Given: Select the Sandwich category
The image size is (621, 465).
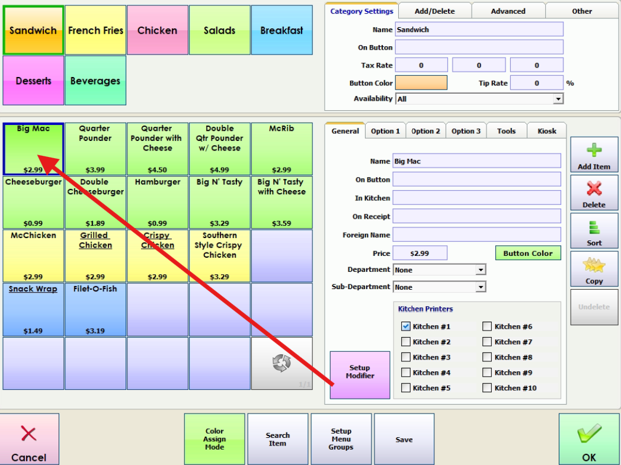Looking at the screenshot, I should point(33,30).
